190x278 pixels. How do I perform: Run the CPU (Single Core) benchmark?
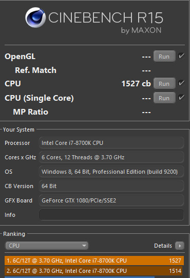click(164, 98)
